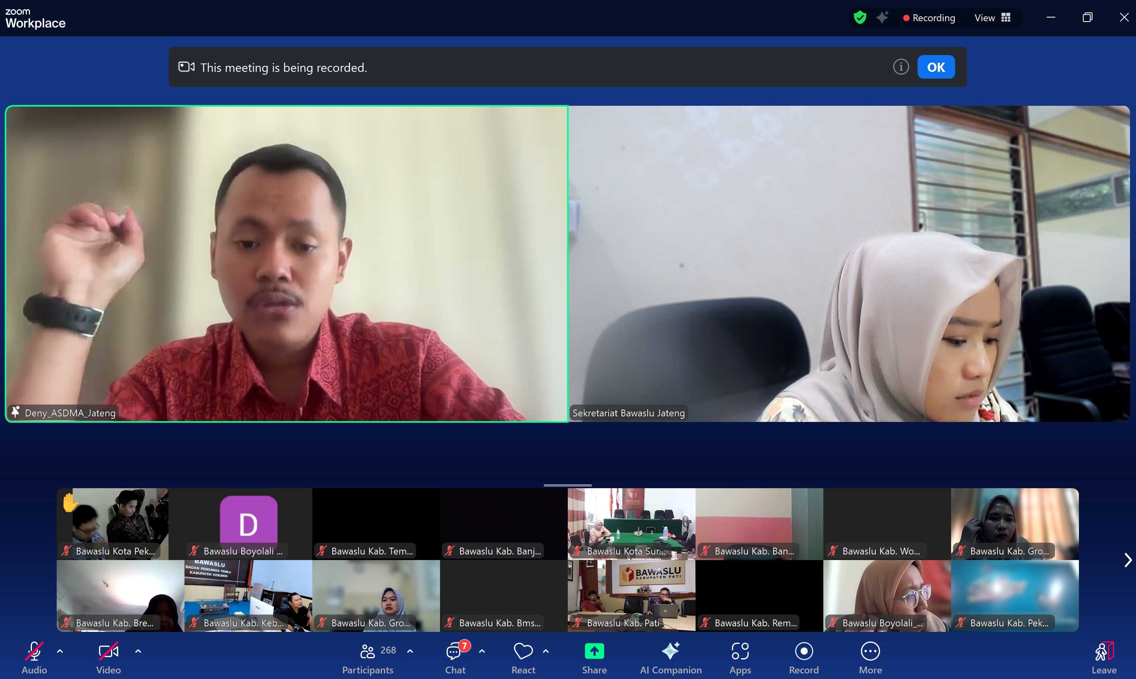Click muted mic icon on Bawaslu Kab. Wo...
This screenshot has height=679, width=1136.
coord(833,550)
